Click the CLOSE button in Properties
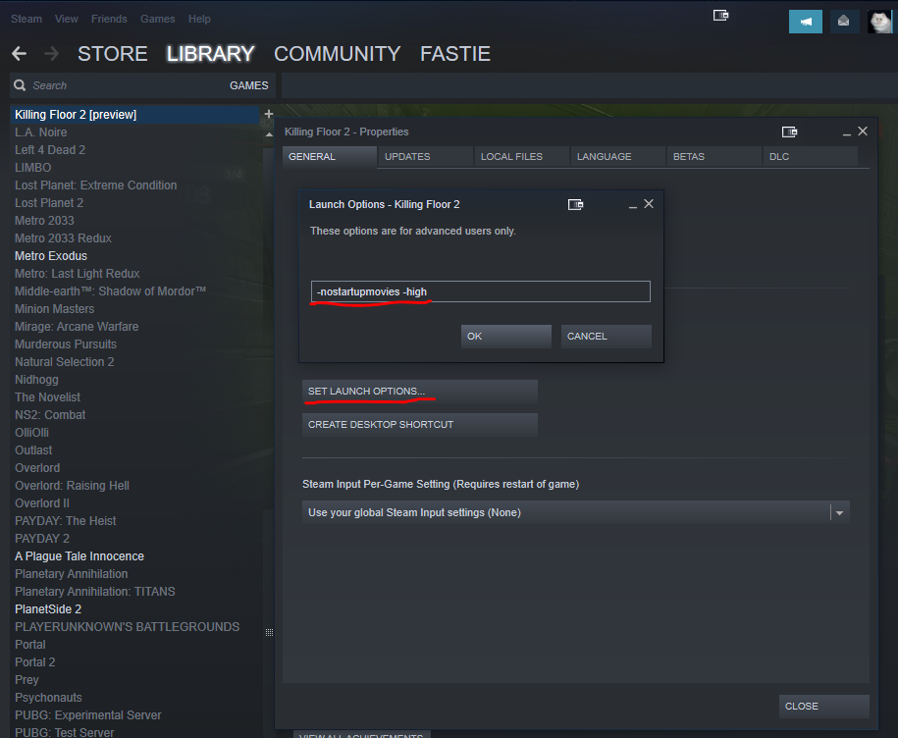 (x=823, y=706)
